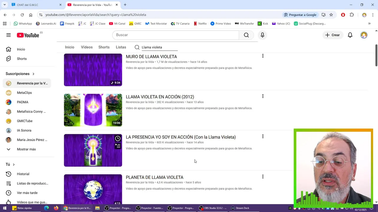
Task: Click the channel search magnifier icon
Action: pyautogui.click(x=137, y=47)
